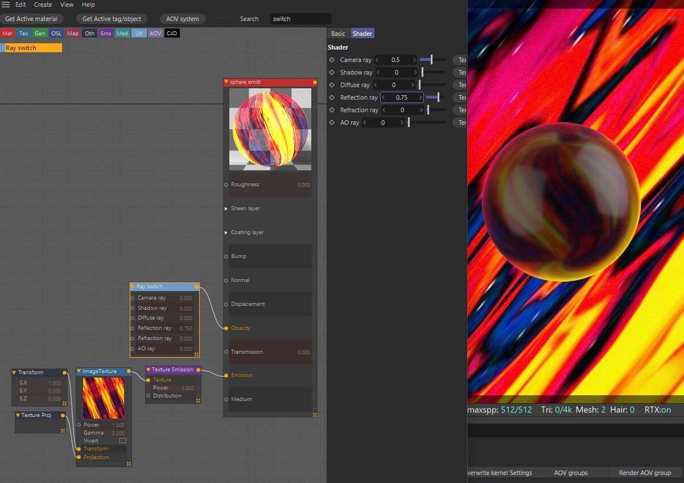Click the Get Active material button
684x483 pixels.
(31, 19)
